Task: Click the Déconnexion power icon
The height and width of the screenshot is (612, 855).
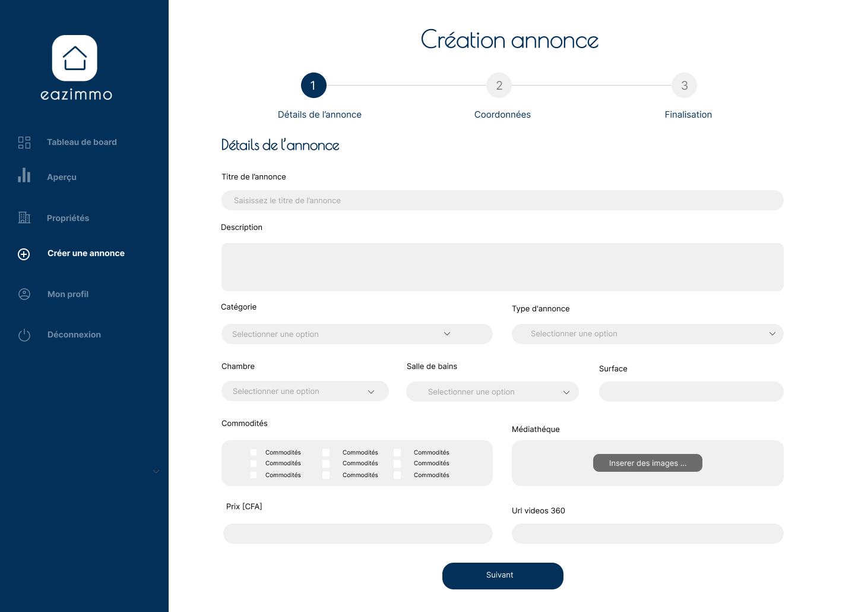Action: click(24, 335)
